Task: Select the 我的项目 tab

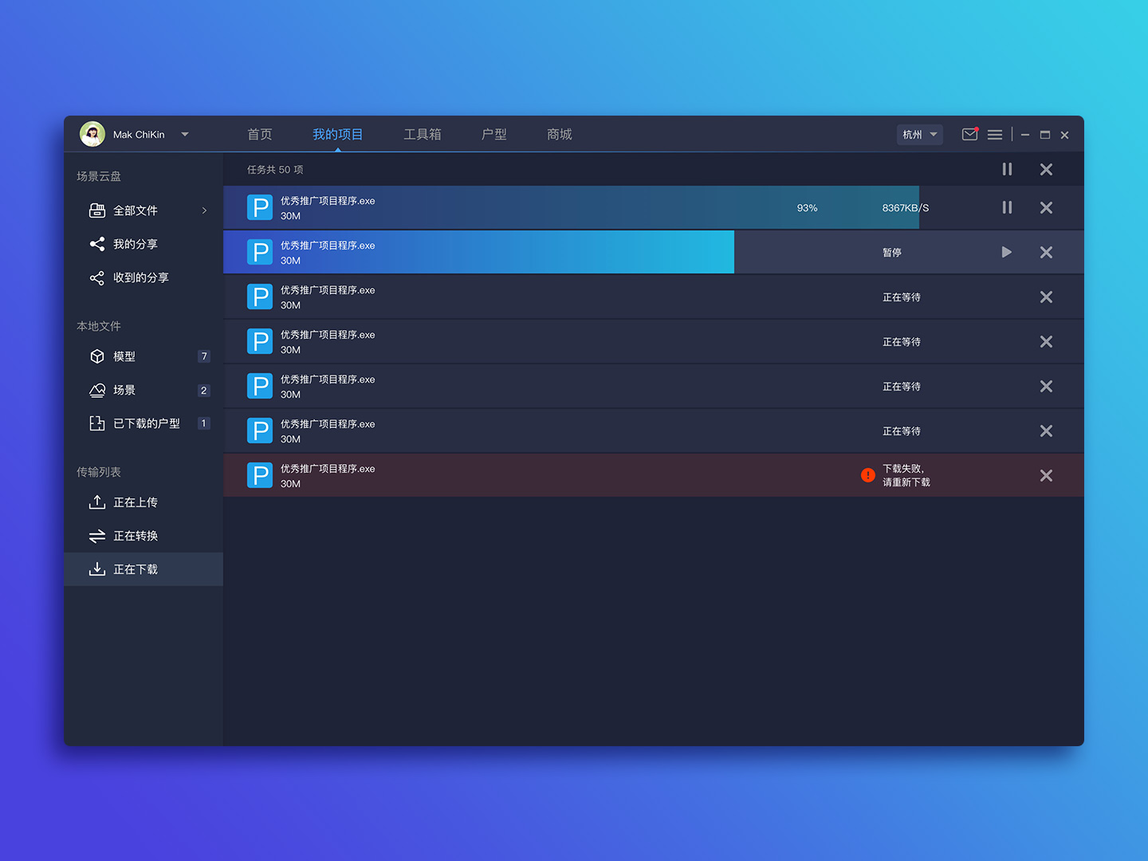Action: (338, 134)
